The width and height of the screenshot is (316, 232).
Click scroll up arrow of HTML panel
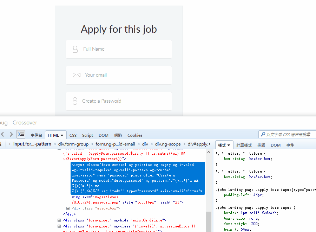(209, 152)
